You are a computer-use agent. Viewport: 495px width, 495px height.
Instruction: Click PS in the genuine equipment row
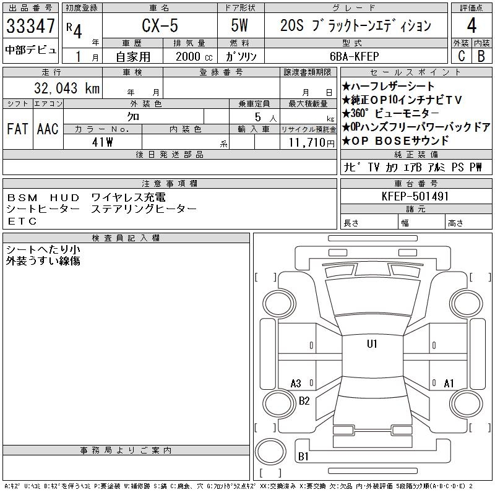[x=457, y=167]
